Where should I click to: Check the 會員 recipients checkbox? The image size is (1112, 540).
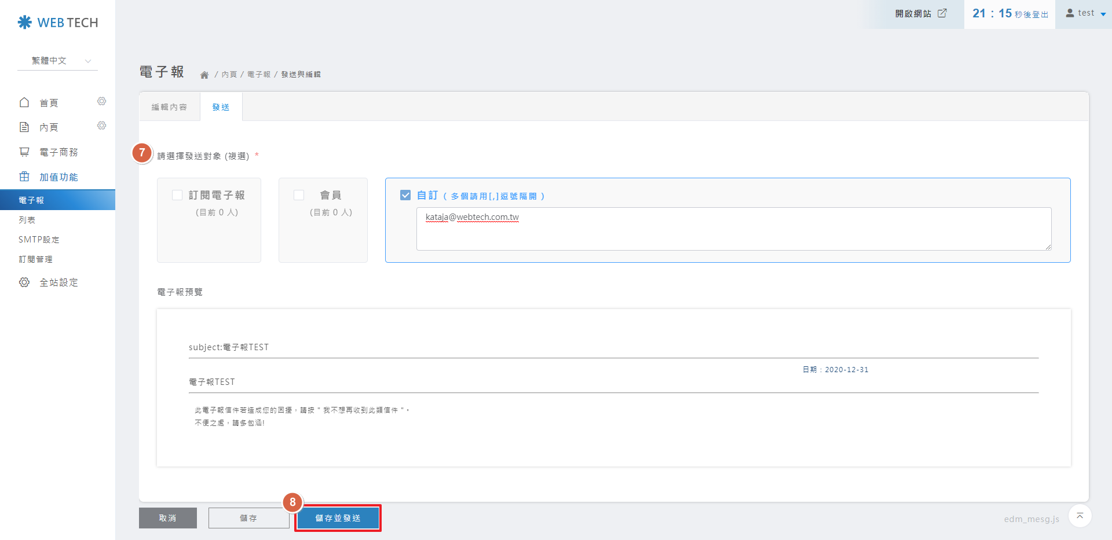[x=299, y=195]
